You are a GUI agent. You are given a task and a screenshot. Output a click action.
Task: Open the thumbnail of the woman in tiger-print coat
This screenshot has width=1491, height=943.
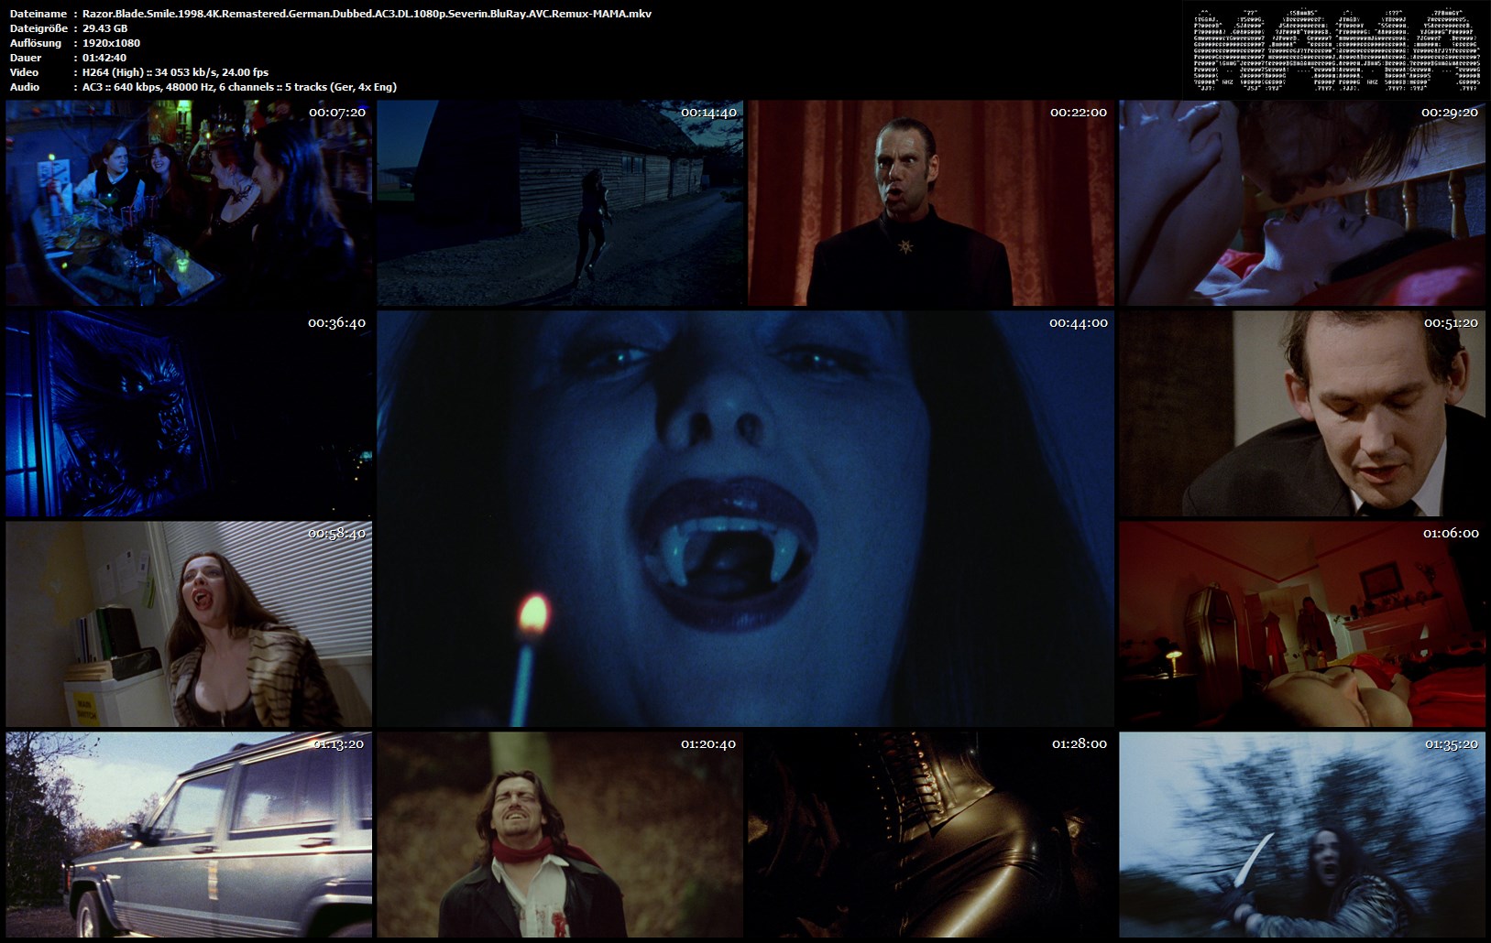[x=189, y=624]
